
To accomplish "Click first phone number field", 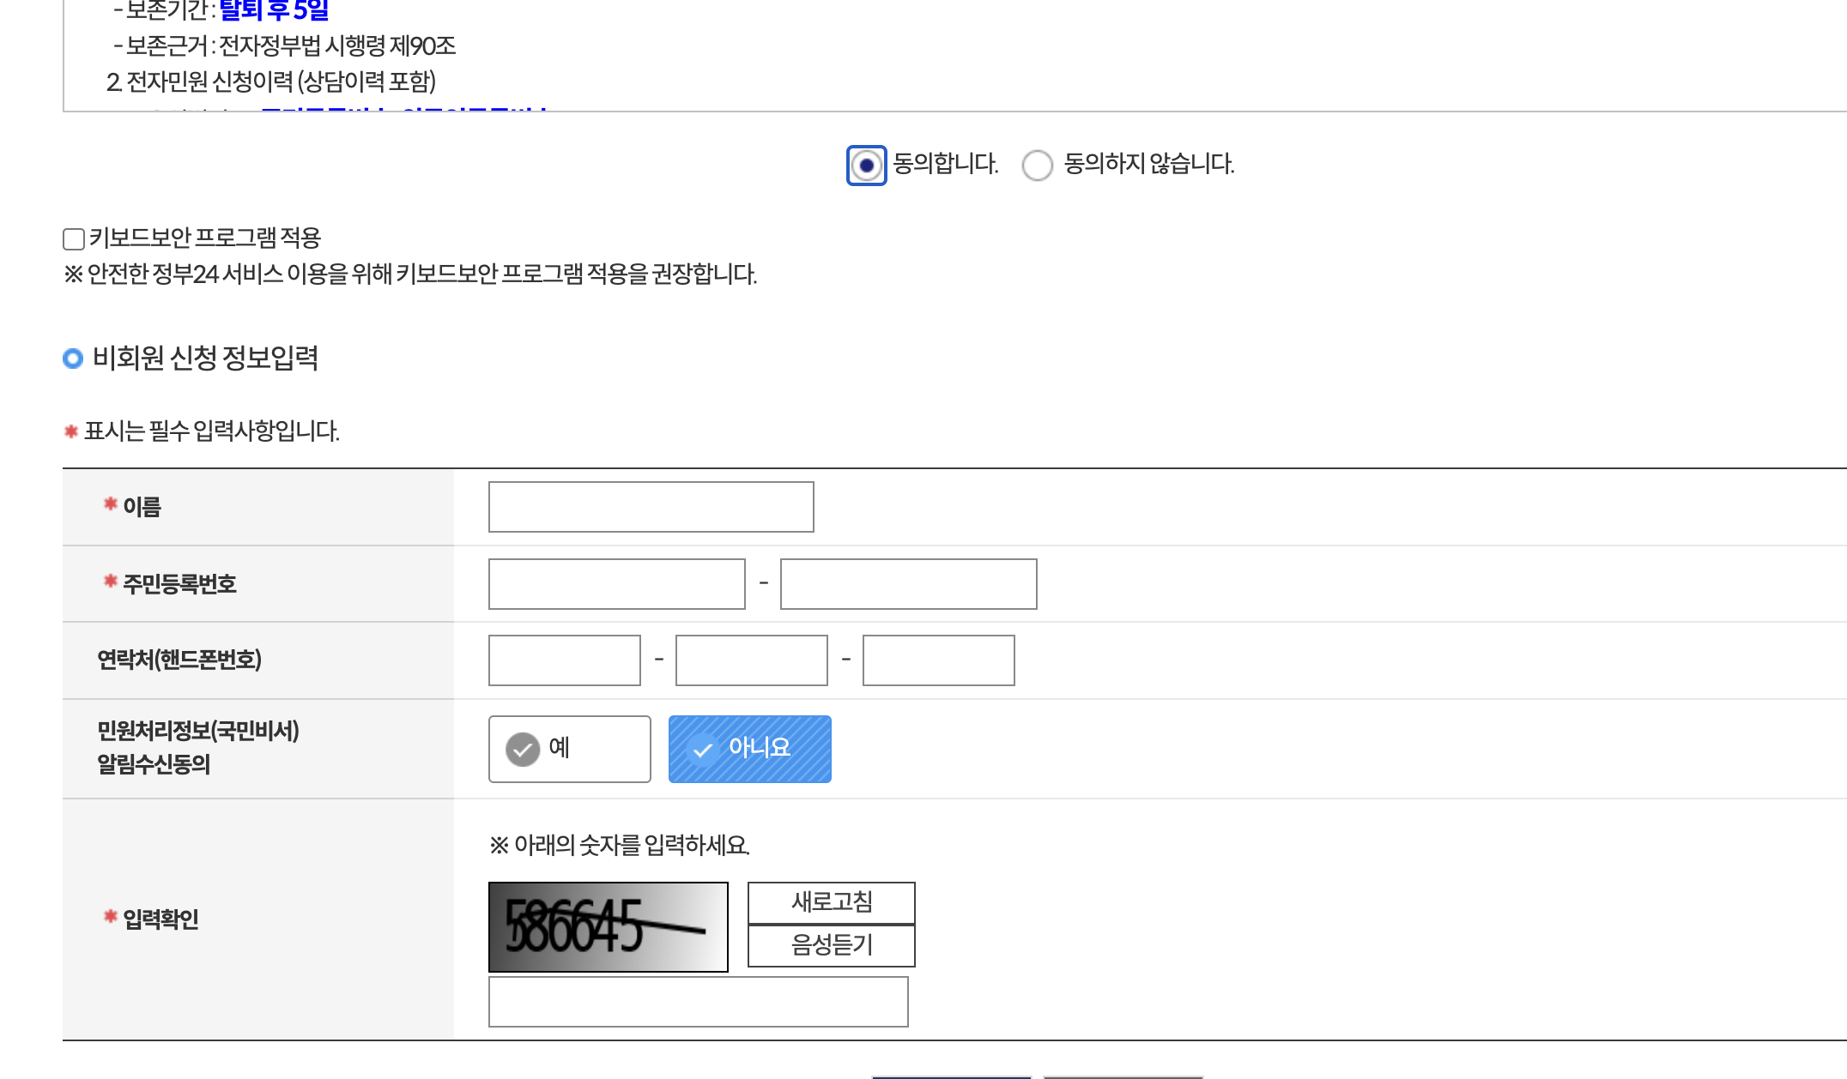I will 564,660.
